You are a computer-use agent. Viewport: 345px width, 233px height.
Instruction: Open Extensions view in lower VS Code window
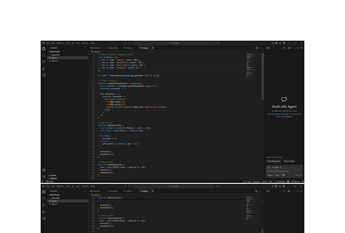coord(44,218)
